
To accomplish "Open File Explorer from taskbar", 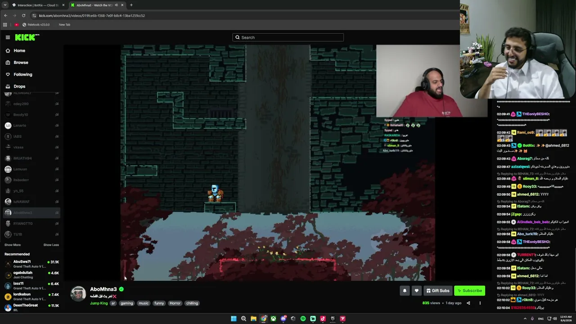I will point(253,319).
